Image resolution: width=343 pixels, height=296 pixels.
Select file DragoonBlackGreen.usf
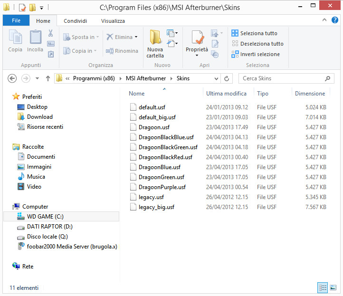coord(168,147)
